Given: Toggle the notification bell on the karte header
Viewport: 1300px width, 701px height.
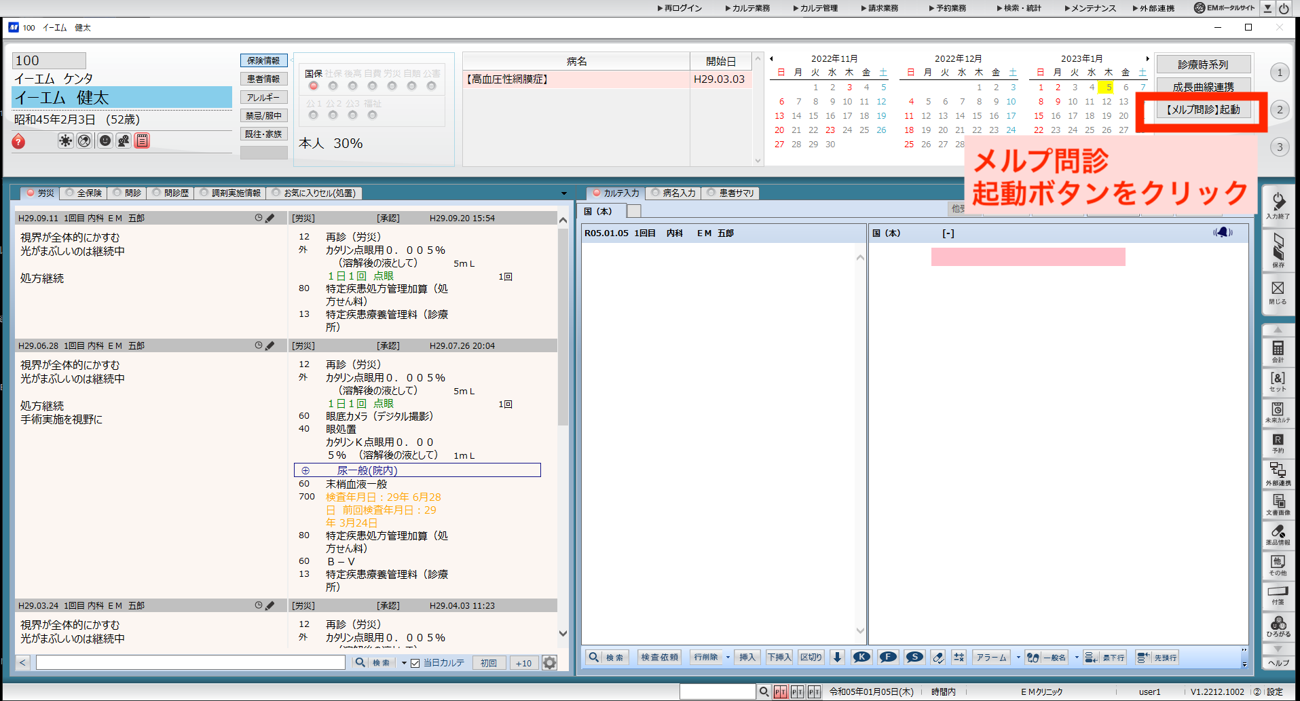Looking at the screenshot, I should (x=1222, y=232).
